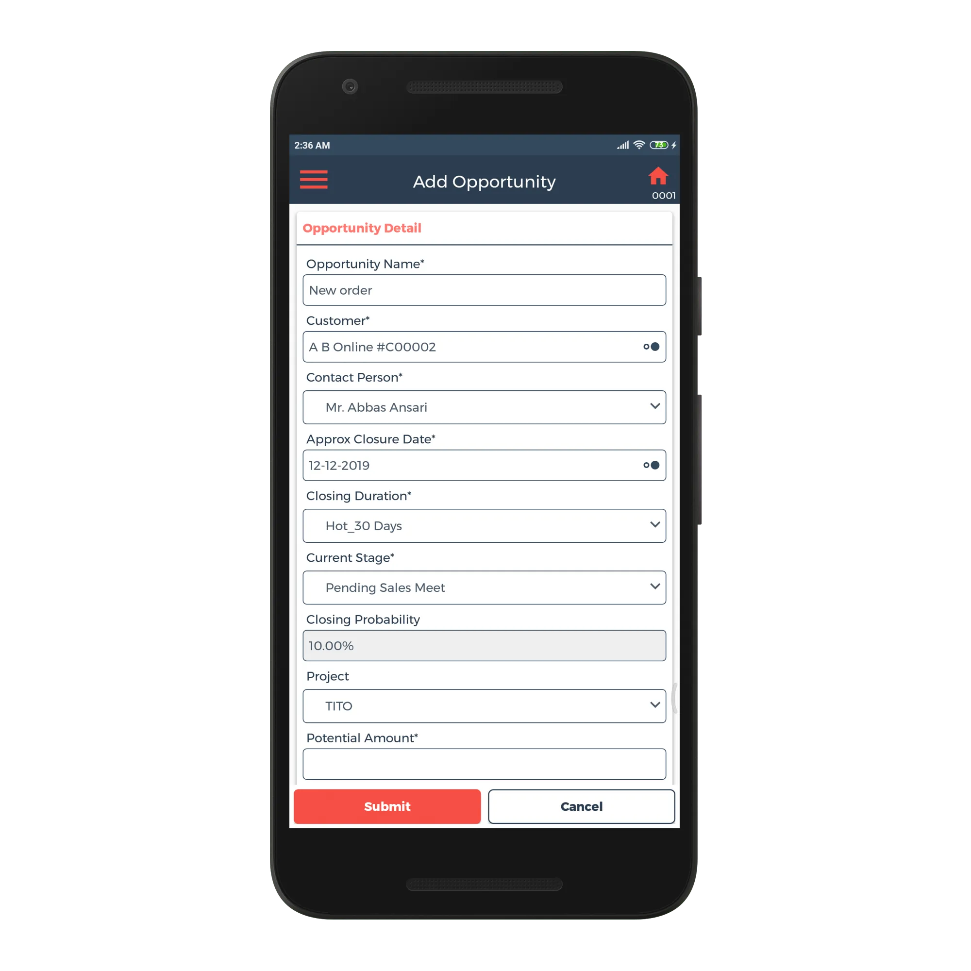Expand the Closing Duration dropdown
Screen dimensions: 971x971
(x=485, y=525)
